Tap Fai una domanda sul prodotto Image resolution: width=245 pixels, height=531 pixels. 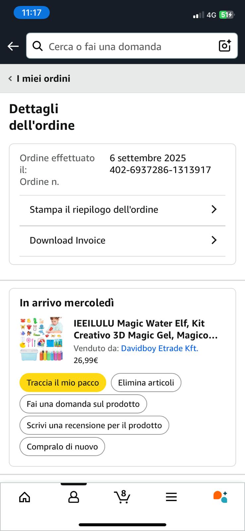pyautogui.click(x=83, y=404)
